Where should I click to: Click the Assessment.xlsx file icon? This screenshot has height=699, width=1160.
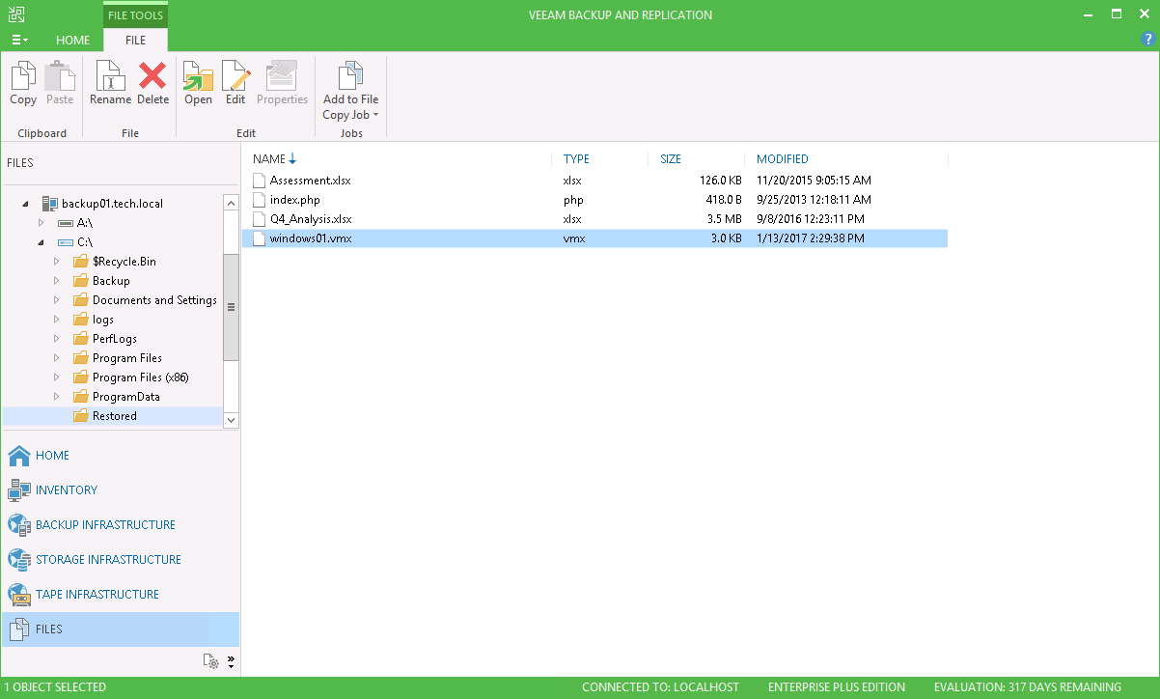tap(258, 181)
